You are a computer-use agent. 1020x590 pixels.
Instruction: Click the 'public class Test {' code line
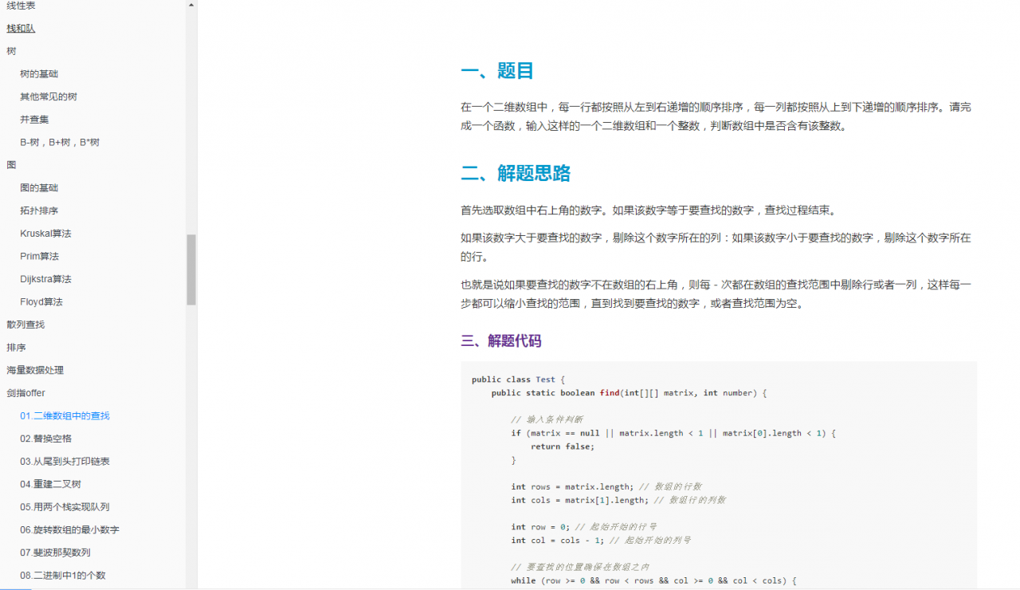[518, 380]
